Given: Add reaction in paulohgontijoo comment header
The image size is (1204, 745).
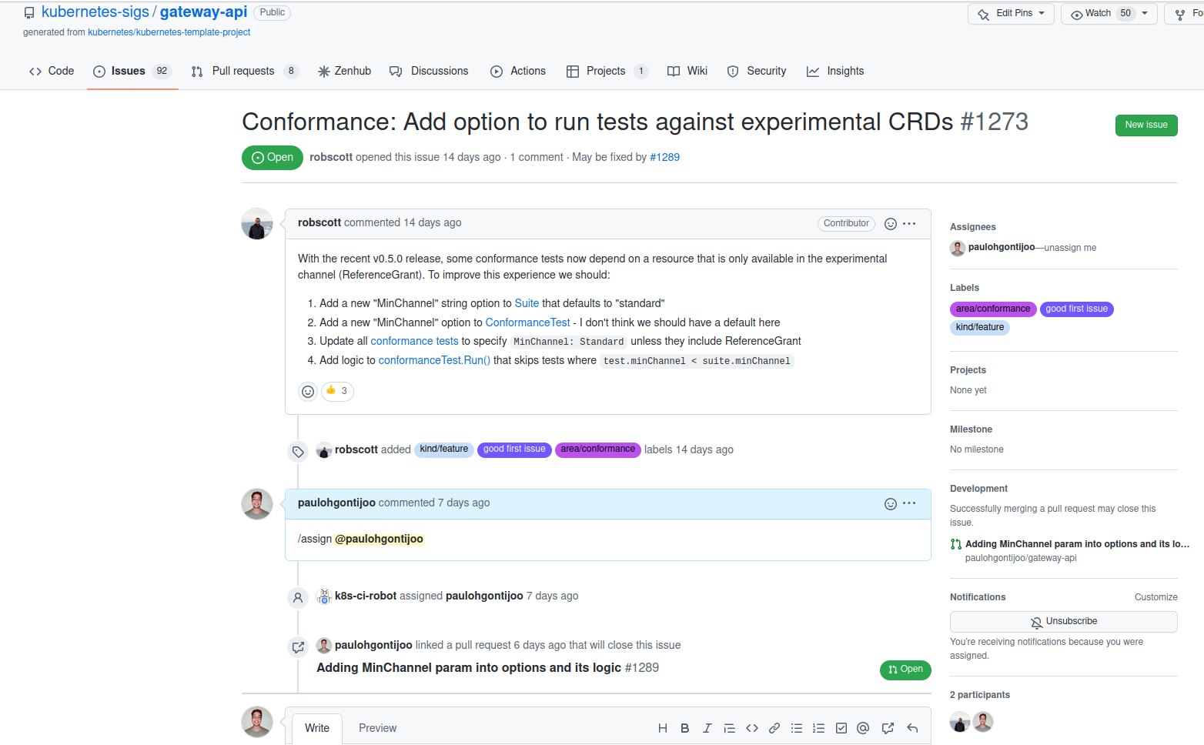Looking at the screenshot, I should tap(890, 504).
